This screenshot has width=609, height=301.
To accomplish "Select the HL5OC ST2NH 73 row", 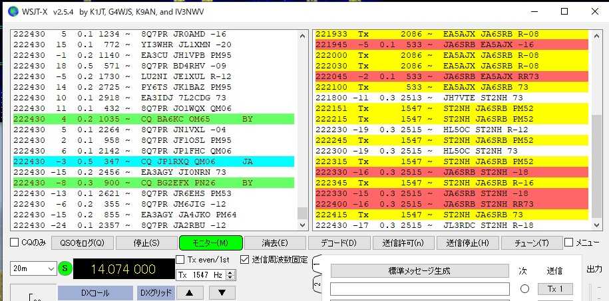I will click(452, 150).
